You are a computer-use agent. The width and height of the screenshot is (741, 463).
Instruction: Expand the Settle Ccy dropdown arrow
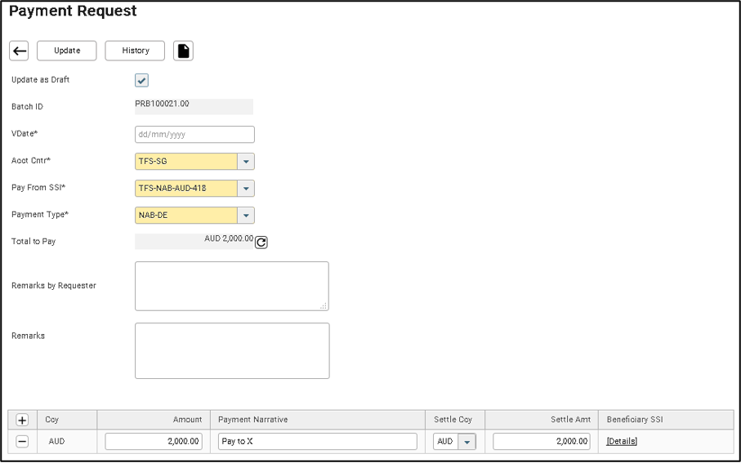[466, 442]
